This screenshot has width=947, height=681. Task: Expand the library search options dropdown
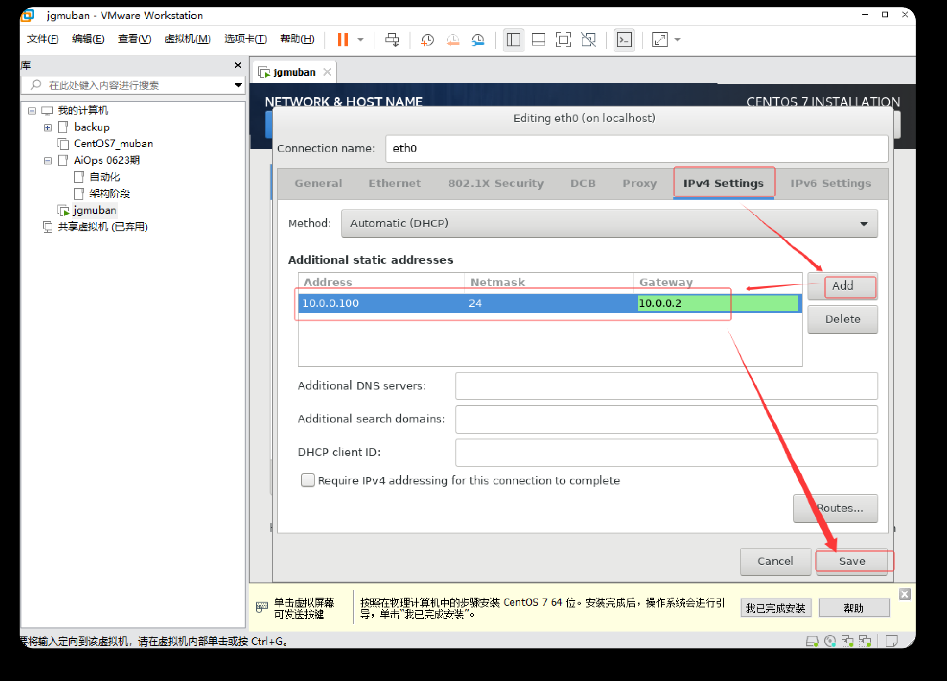click(238, 85)
